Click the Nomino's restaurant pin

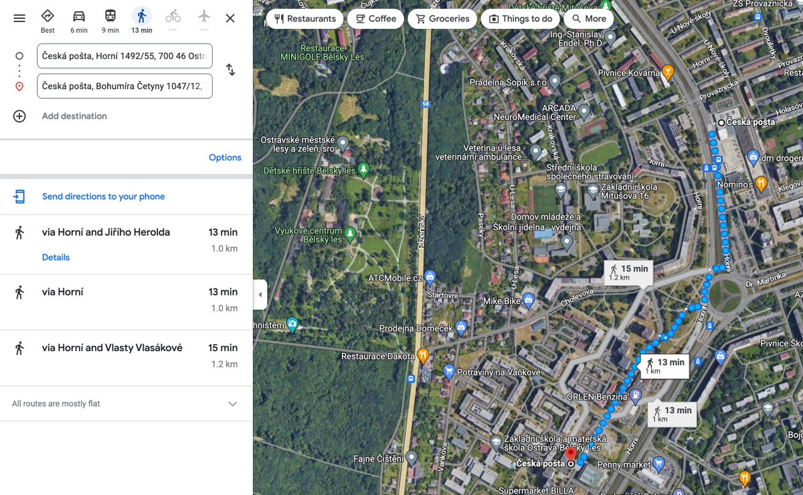coord(760,183)
